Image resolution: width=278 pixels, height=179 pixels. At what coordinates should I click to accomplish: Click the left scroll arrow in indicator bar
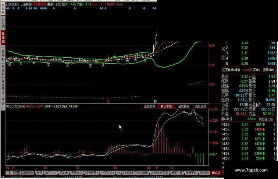(x=8, y=173)
